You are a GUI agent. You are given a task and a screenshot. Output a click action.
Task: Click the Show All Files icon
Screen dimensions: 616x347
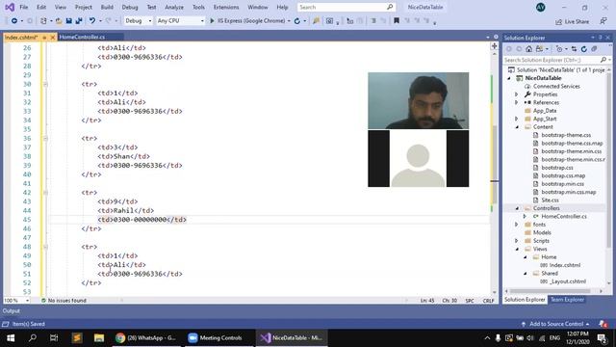(594, 49)
